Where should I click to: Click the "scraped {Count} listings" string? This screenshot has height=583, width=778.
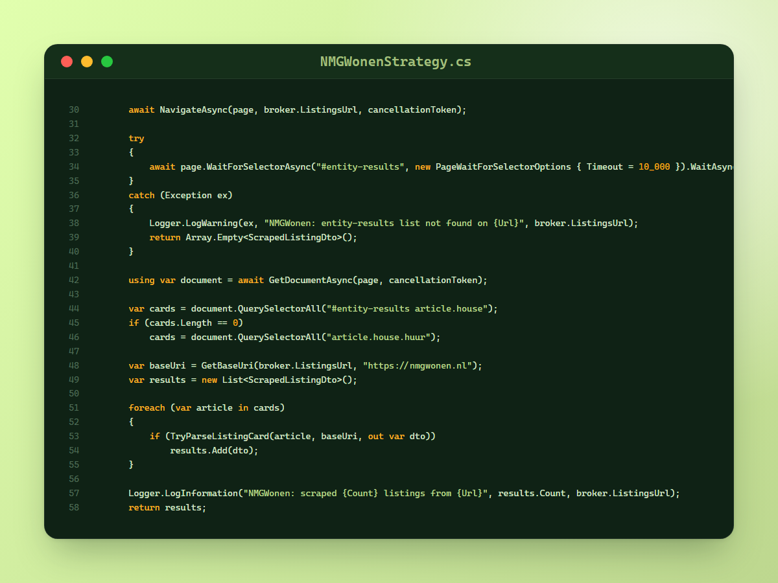(365, 494)
